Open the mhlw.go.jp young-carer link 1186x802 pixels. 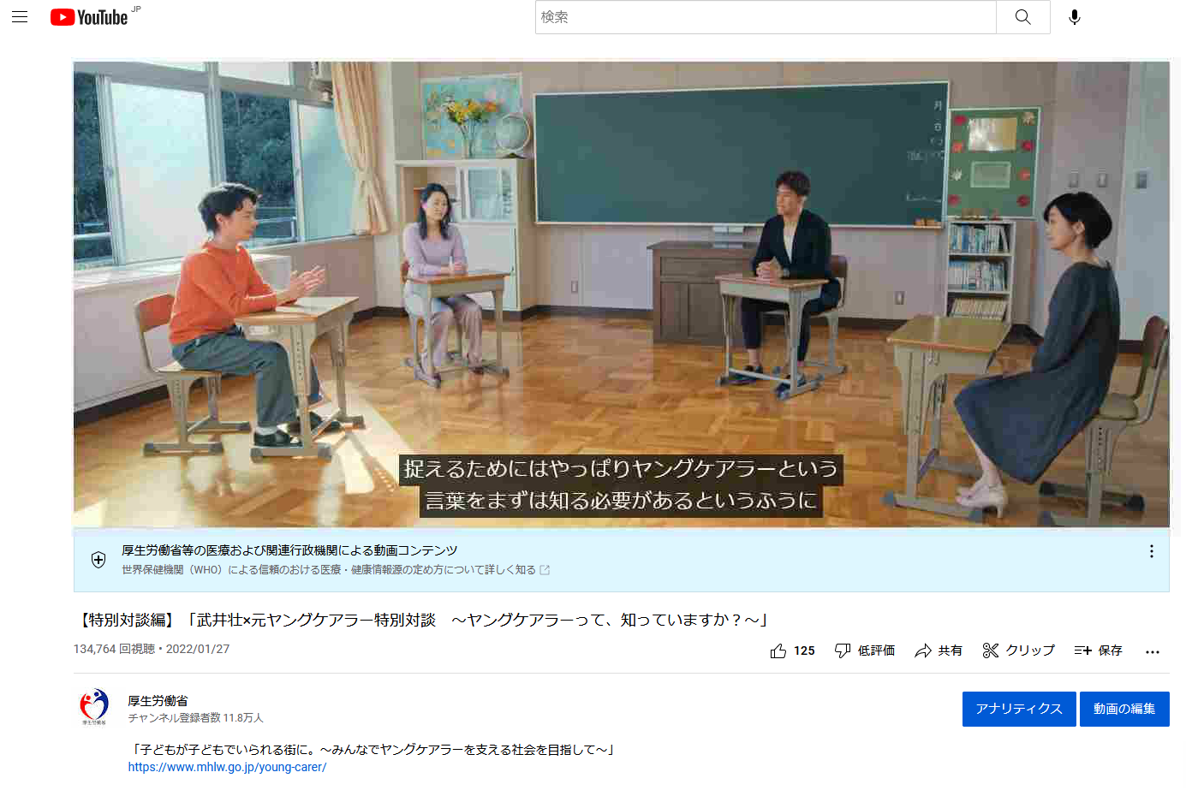coord(227,768)
